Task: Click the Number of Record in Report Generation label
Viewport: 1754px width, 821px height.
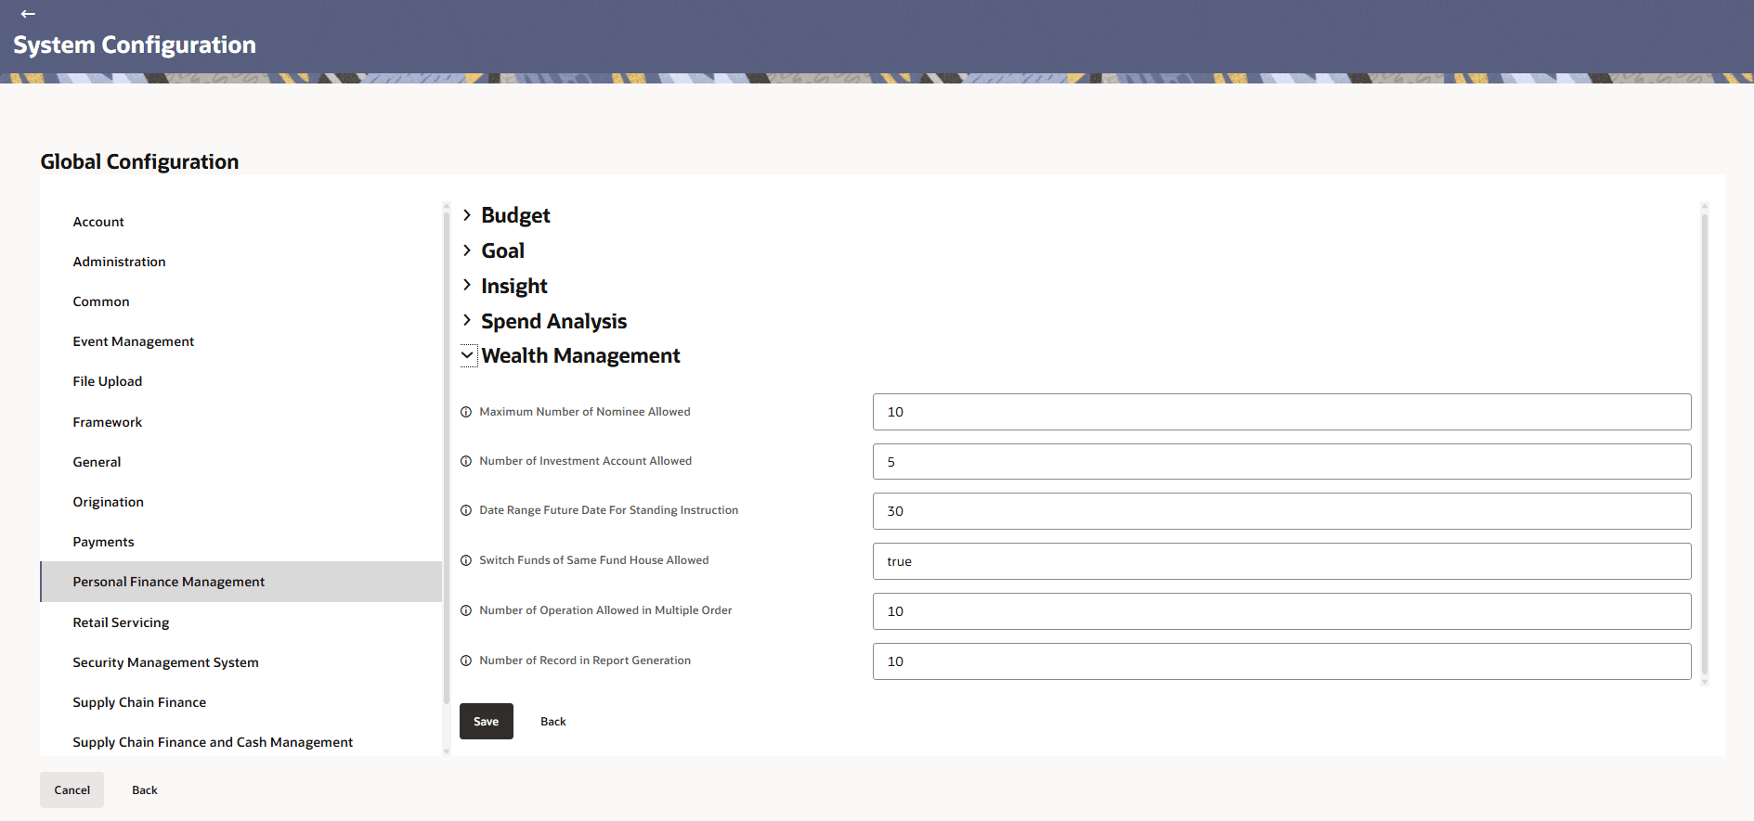Action: 585,661
